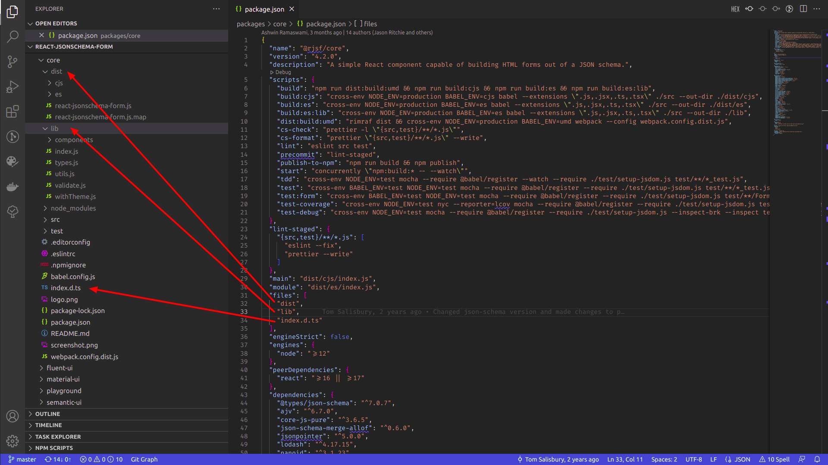Split the editor using the split icon
The image size is (828, 465).
pos(804,9)
